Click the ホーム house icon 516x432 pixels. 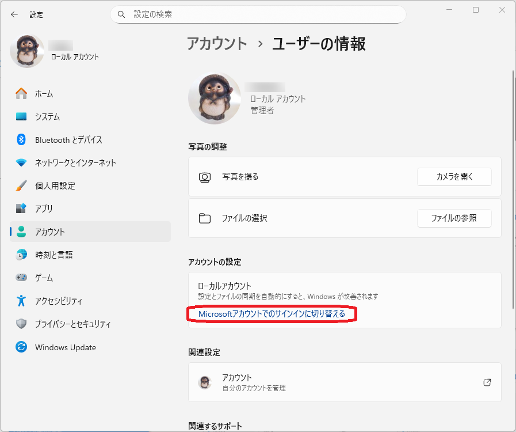click(x=21, y=93)
